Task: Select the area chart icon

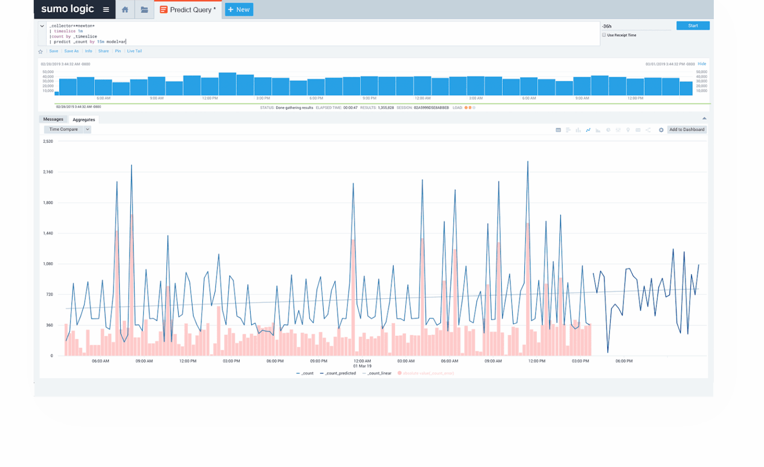Action: tap(598, 130)
